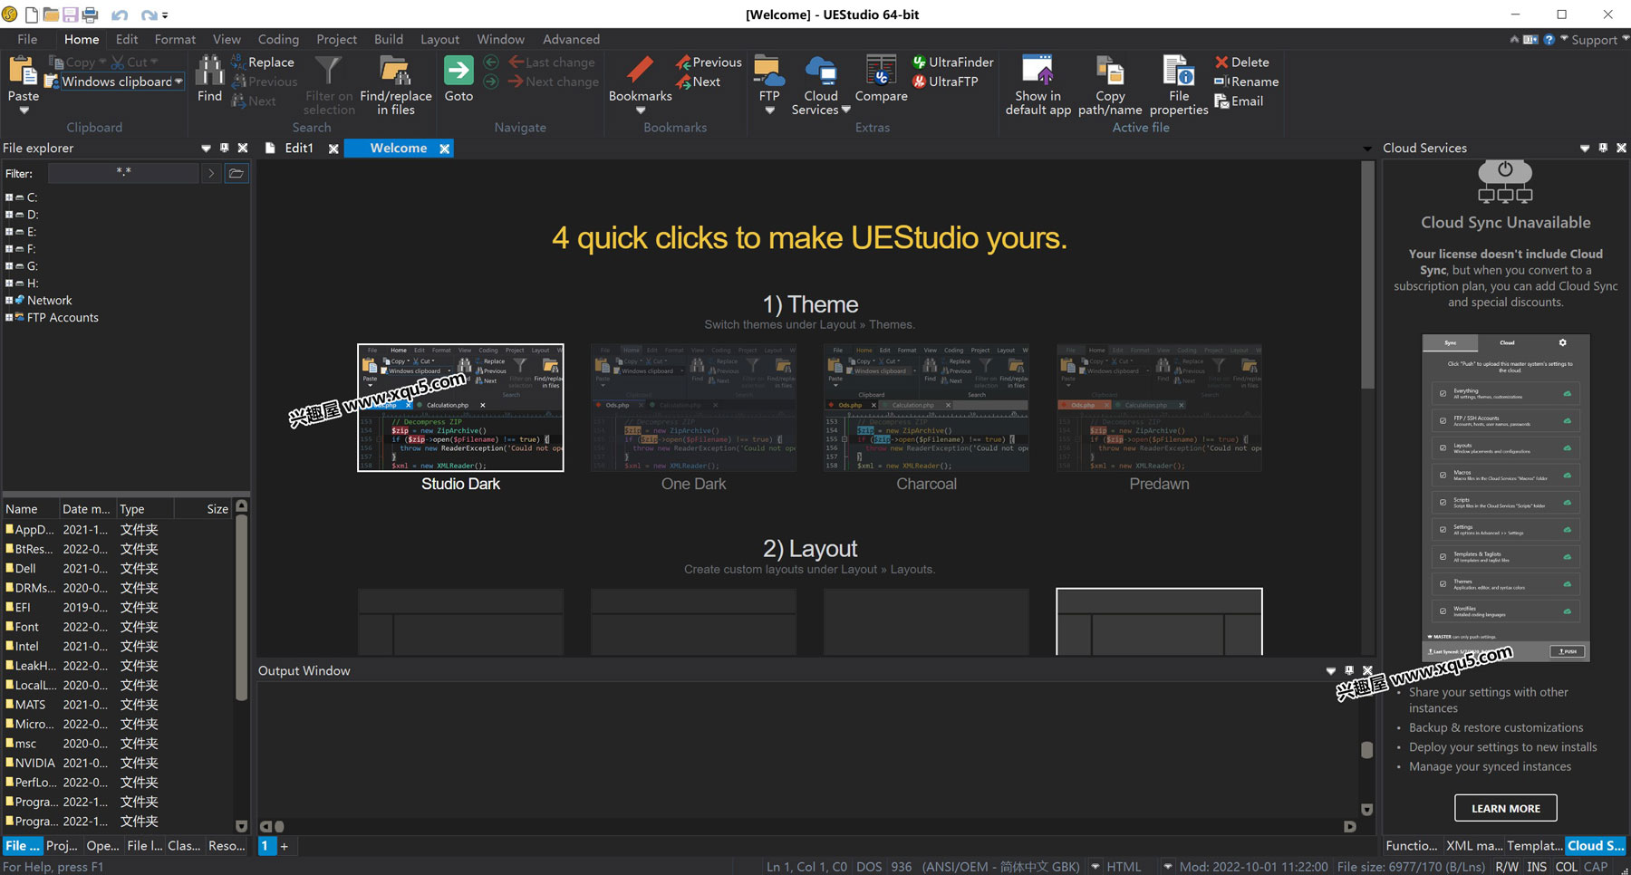Select the NVIDIA folder row

118,763
